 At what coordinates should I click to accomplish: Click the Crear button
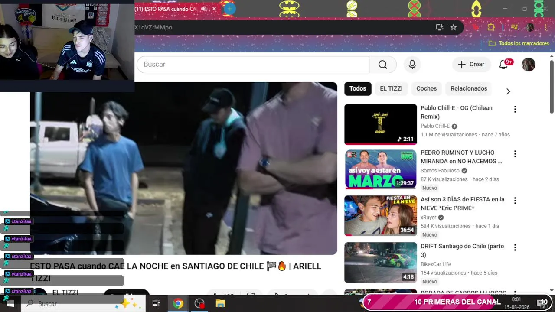point(471,65)
